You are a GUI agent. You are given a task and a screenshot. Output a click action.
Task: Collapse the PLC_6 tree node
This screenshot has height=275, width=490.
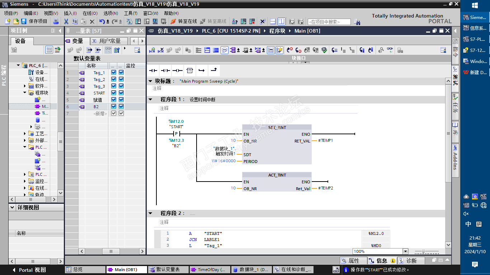tap(18, 66)
